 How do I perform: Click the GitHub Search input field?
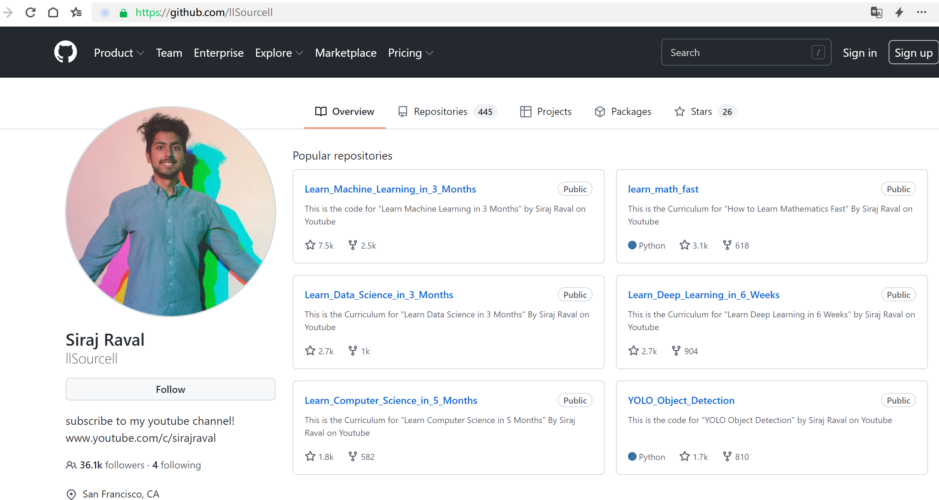746,52
